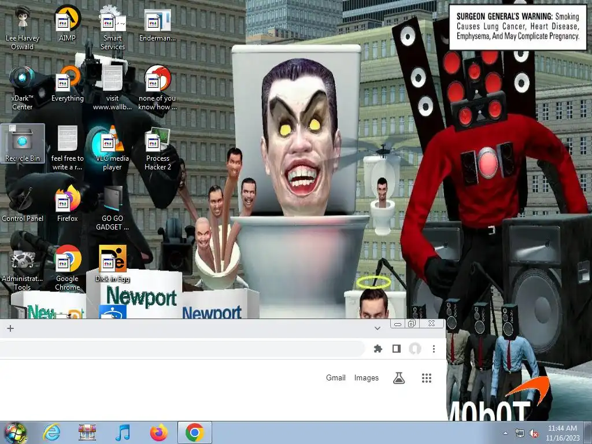Switch to Chrome taskbar button
Image resolution: width=592 pixels, height=444 pixels.
point(194,432)
